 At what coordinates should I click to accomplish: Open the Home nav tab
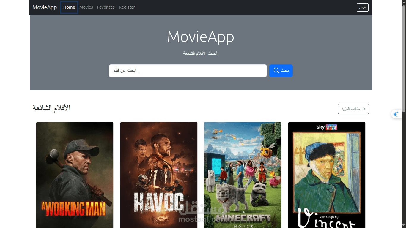[69, 7]
